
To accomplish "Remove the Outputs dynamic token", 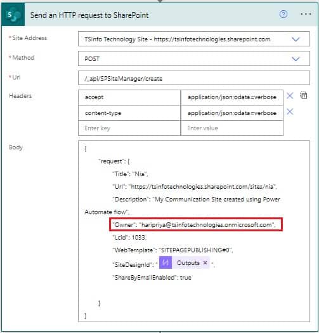I will coord(205,262).
